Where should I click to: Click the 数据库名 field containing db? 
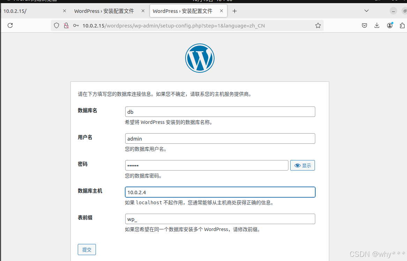220,111
